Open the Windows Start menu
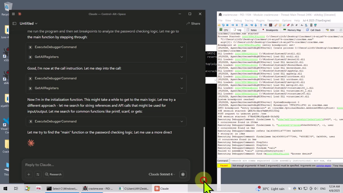This screenshot has height=193, width=343. [5, 188]
